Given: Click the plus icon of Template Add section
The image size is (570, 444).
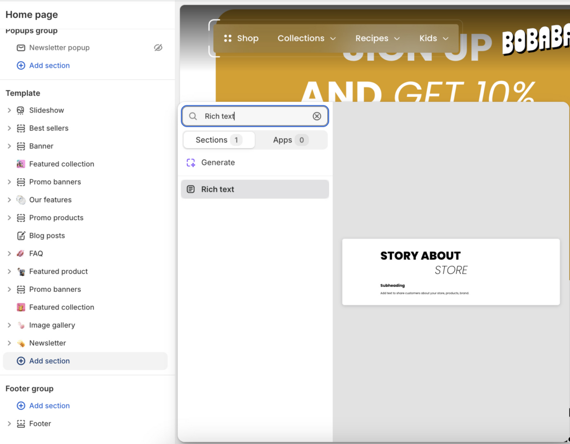Looking at the screenshot, I should [x=21, y=361].
